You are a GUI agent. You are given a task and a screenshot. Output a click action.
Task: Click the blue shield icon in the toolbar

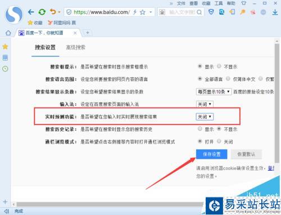coord(211,12)
